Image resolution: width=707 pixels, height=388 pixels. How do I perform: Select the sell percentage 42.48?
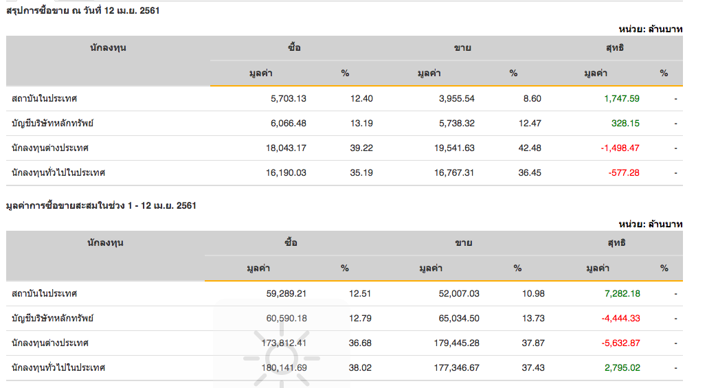tap(531, 148)
